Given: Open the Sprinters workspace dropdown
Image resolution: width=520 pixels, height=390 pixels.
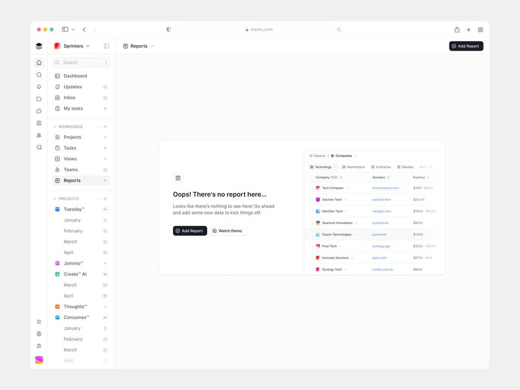Looking at the screenshot, I should pos(73,46).
